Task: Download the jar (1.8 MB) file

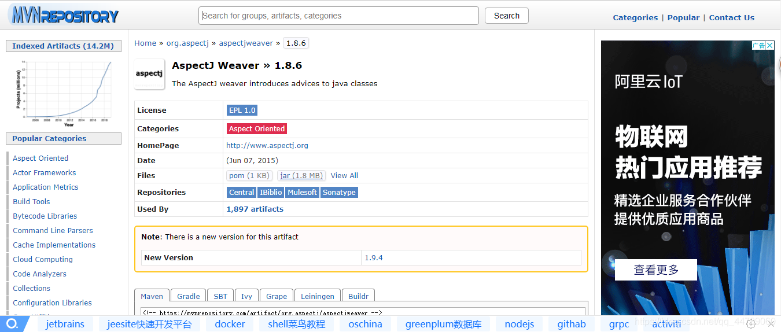Action: tap(301, 175)
